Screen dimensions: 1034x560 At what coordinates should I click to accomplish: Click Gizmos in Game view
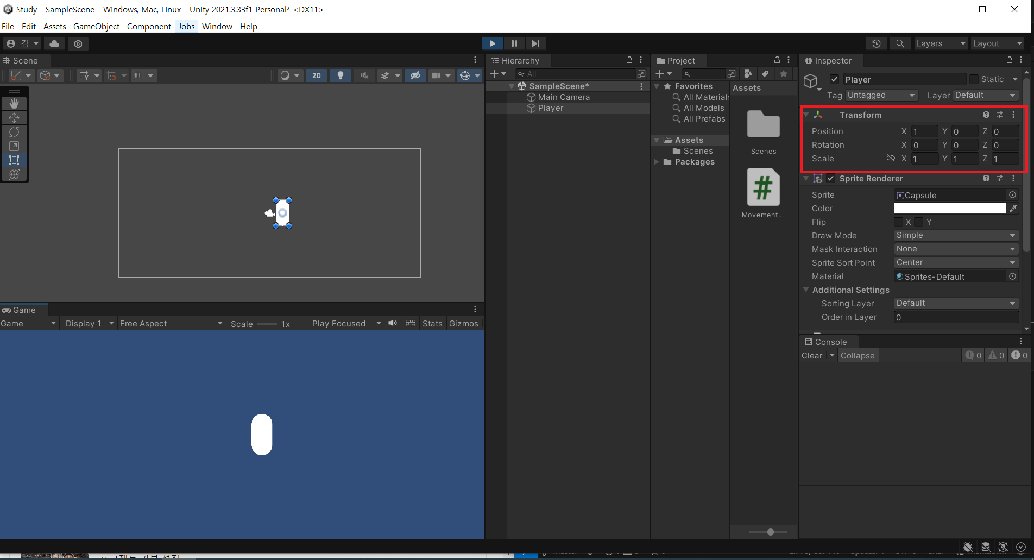[464, 323]
